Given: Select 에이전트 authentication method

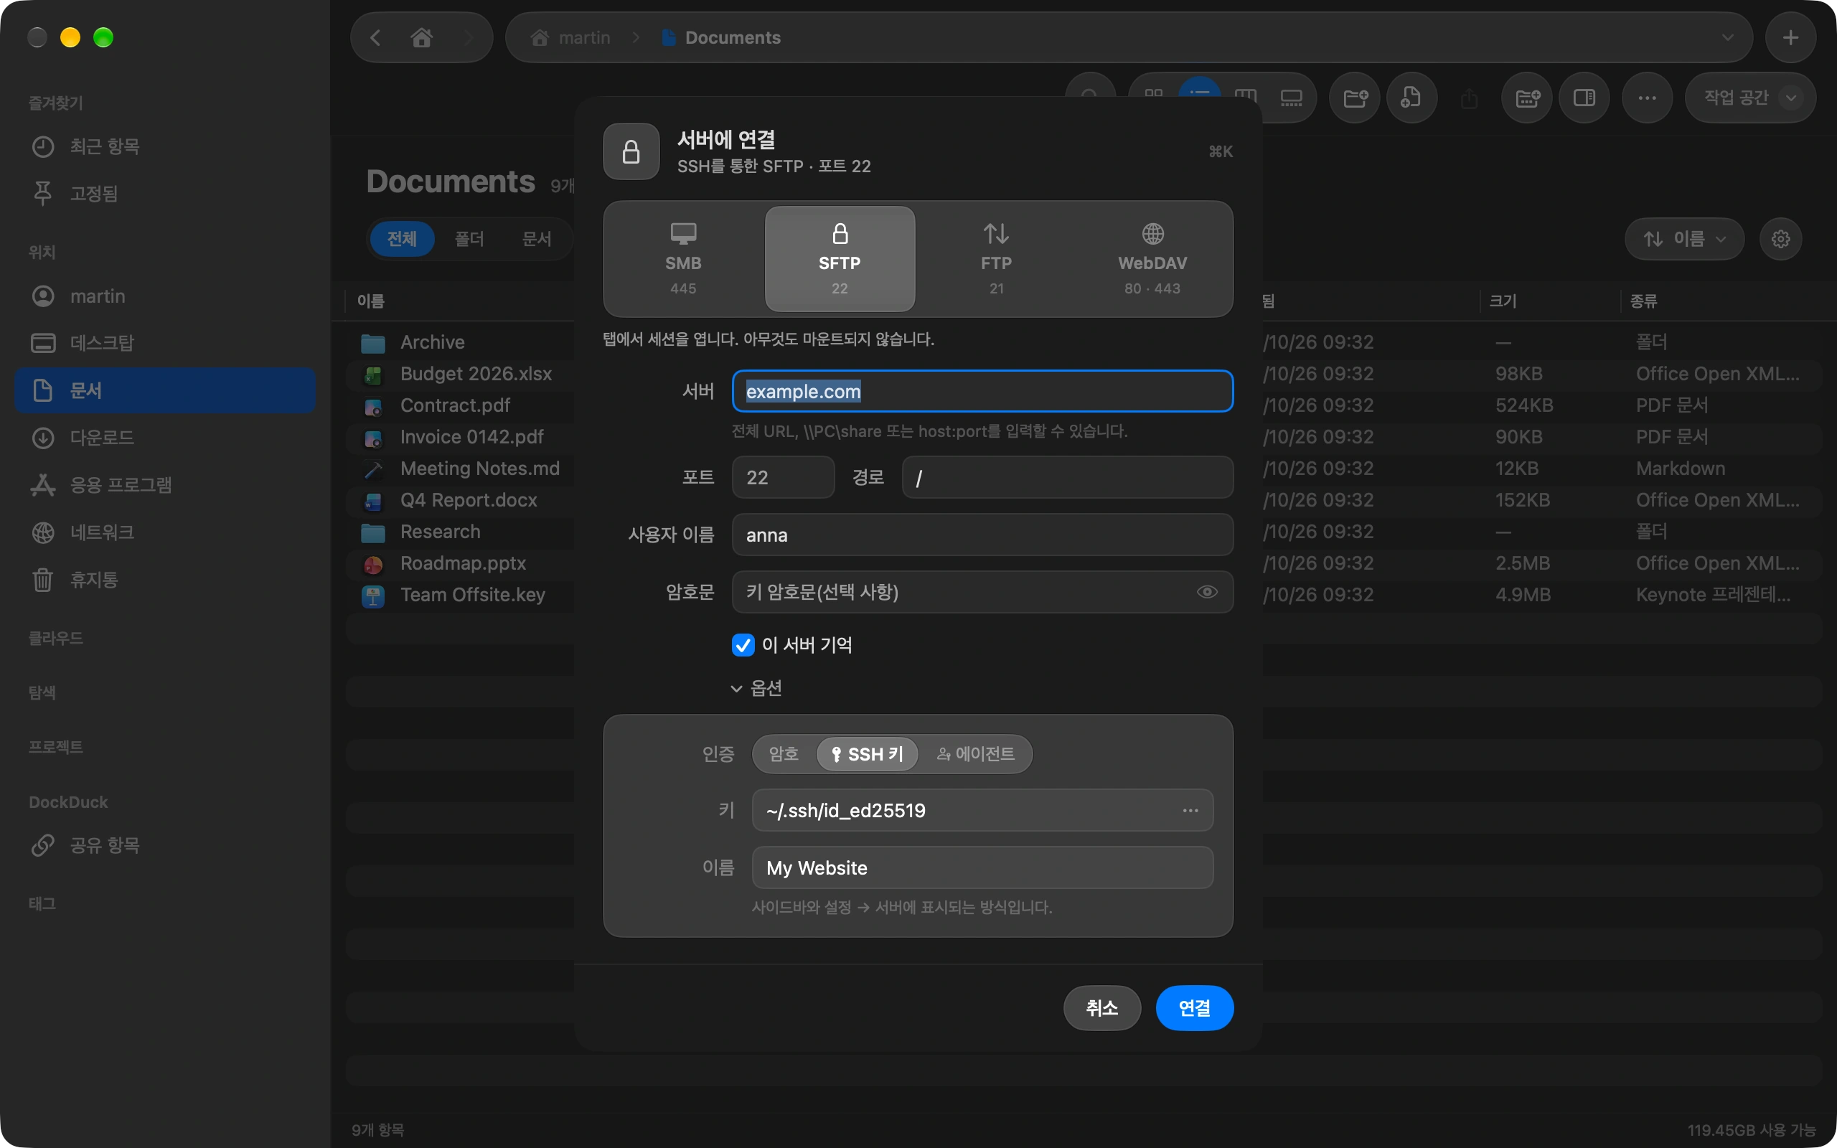Looking at the screenshot, I should click(x=975, y=753).
